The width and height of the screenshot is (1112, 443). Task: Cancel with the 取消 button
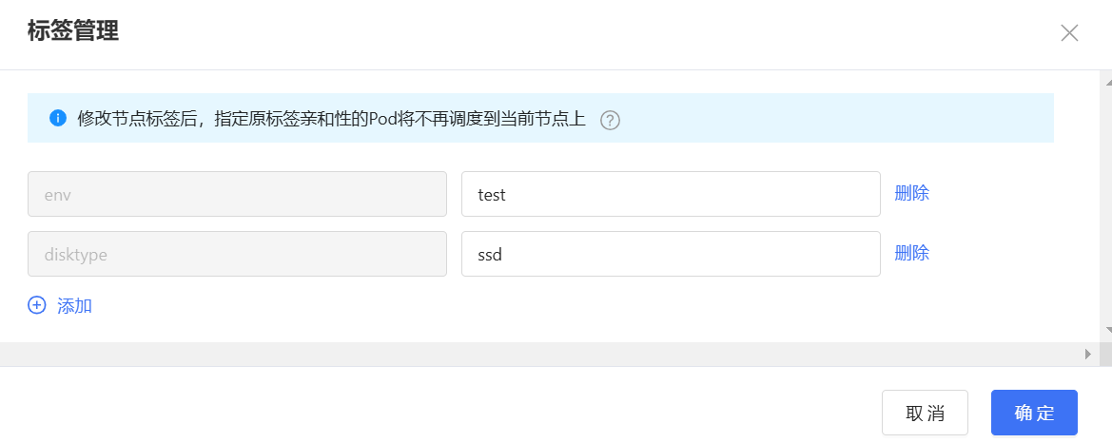tap(925, 413)
